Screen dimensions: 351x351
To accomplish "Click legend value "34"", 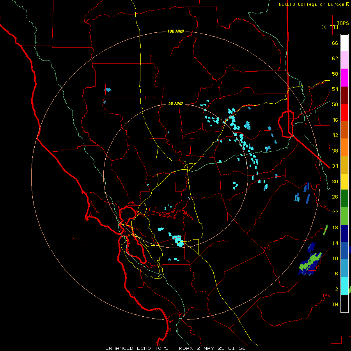I will tap(335, 166).
